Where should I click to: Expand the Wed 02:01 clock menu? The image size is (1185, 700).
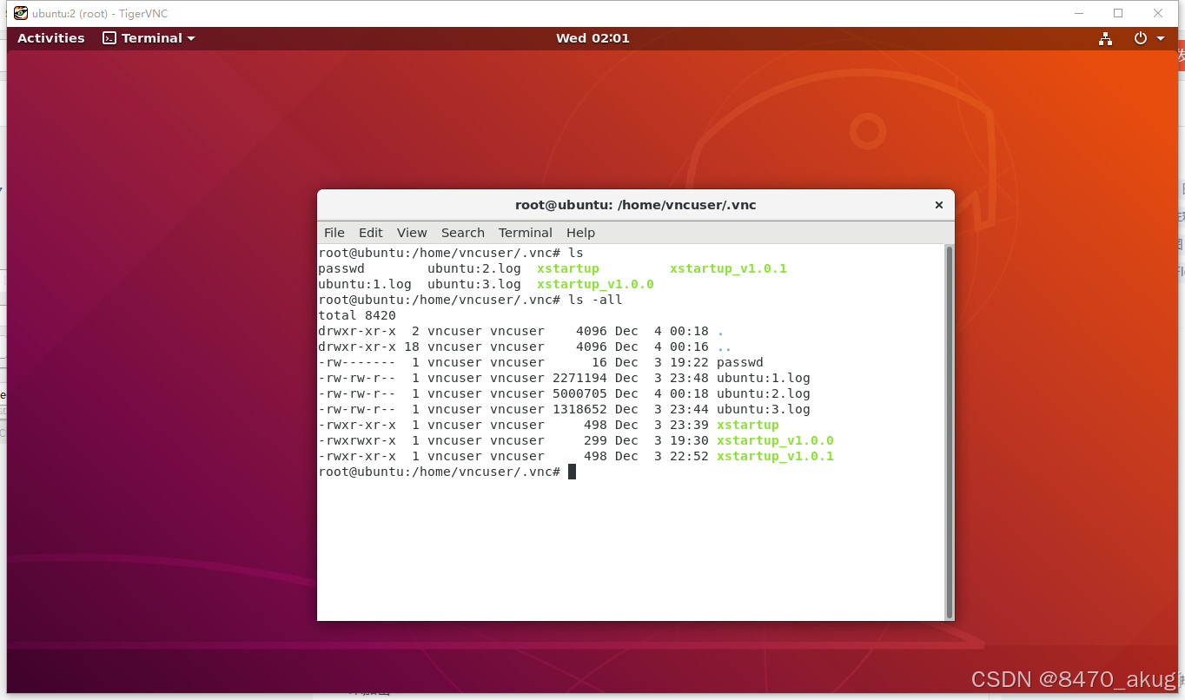[592, 38]
